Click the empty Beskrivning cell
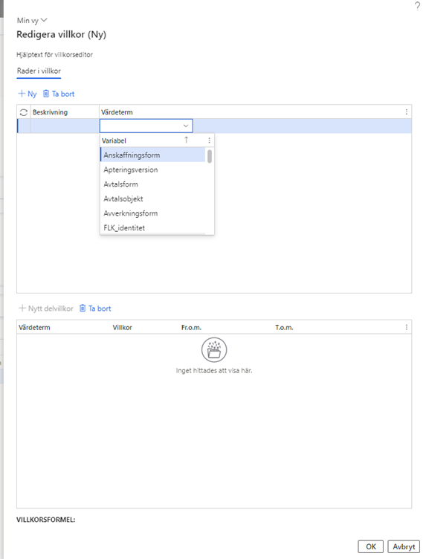The width and height of the screenshot is (426, 559). tap(65, 126)
